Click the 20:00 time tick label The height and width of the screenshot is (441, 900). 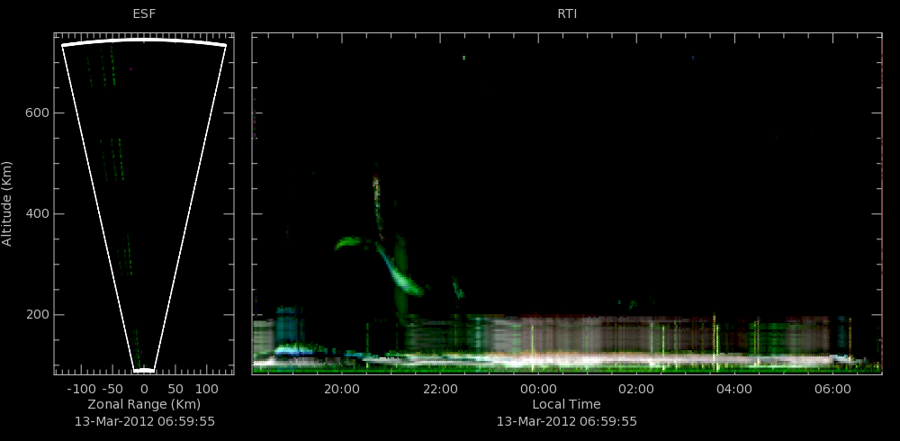coord(341,390)
